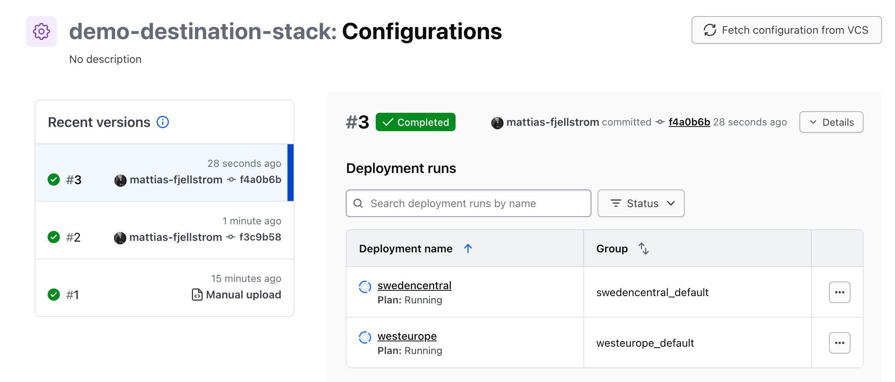Click the stack settings gear icon
Screen dimensions: 895x382
click(x=41, y=31)
